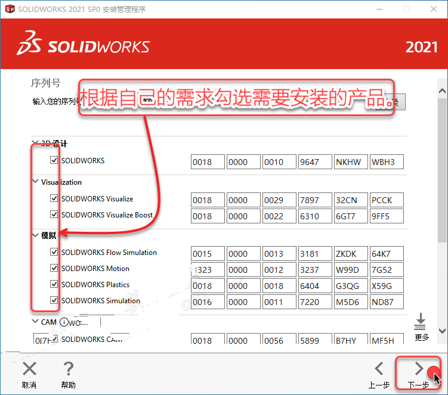Click Plastics serial field X59G
This screenshot has height=395, width=448.
point(387,286)
